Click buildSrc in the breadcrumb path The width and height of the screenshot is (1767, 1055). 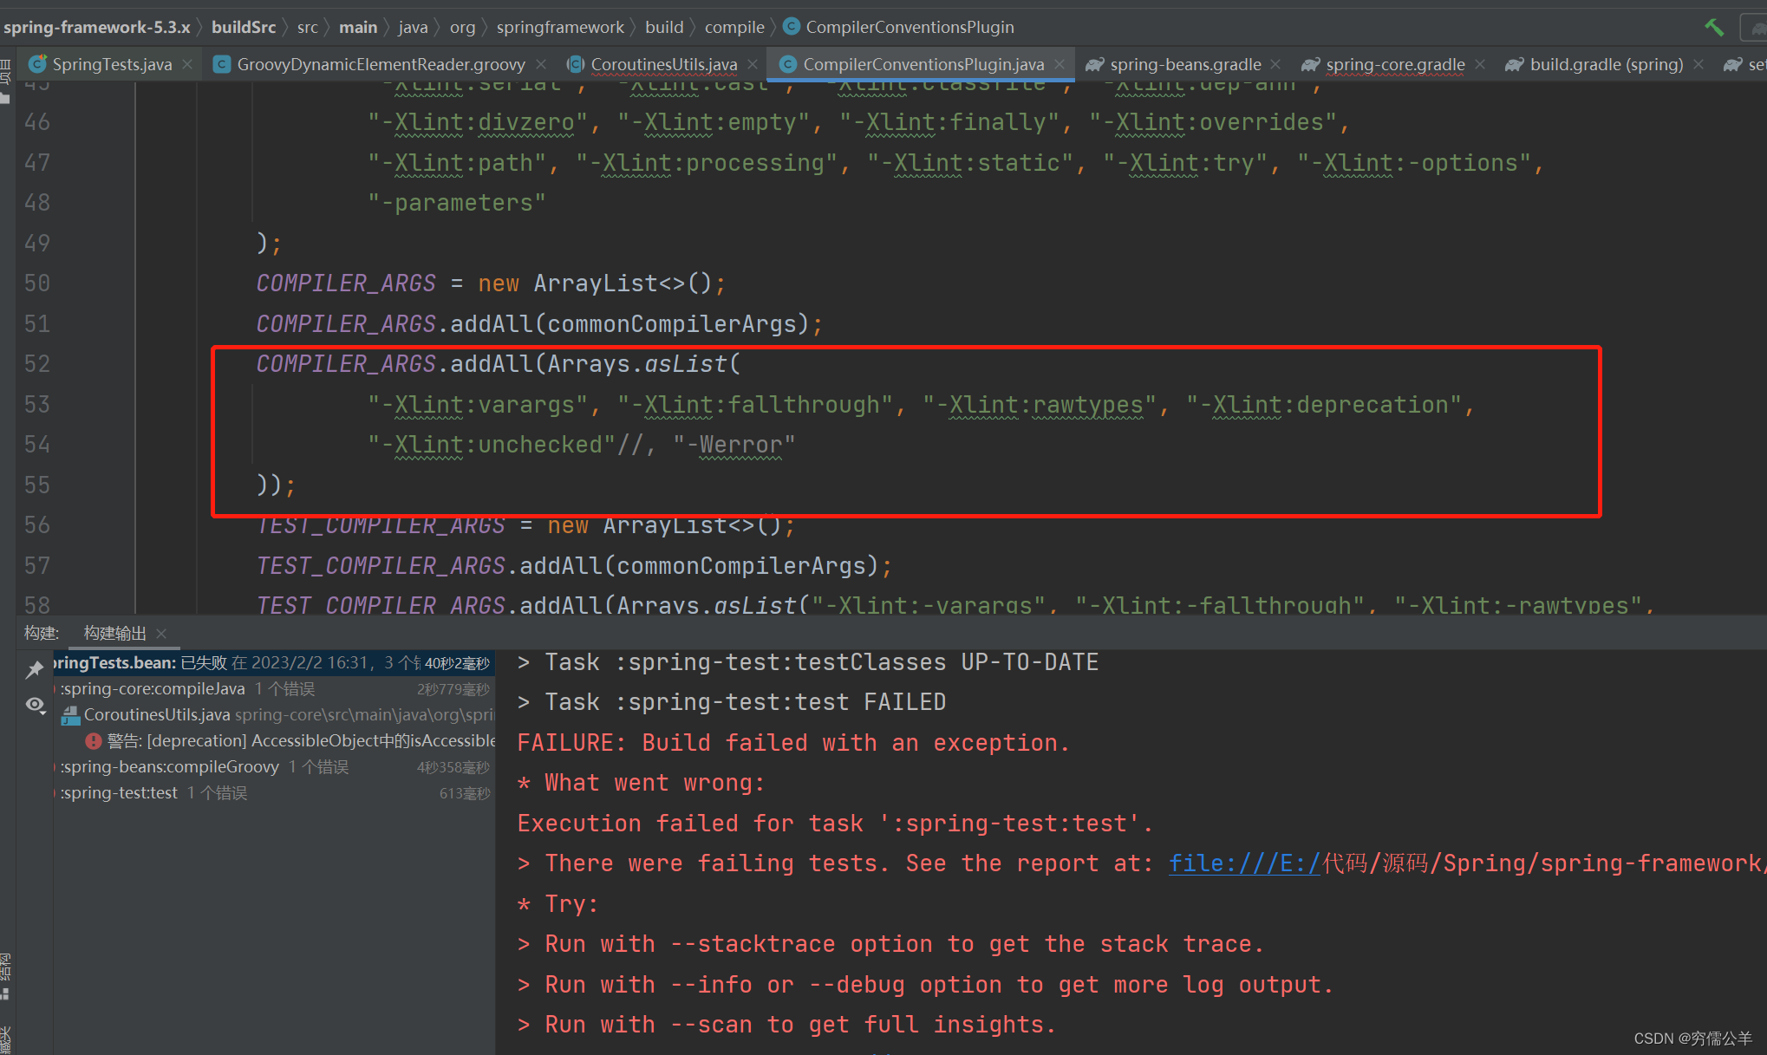pyautogui.click(x=243, y=27)
